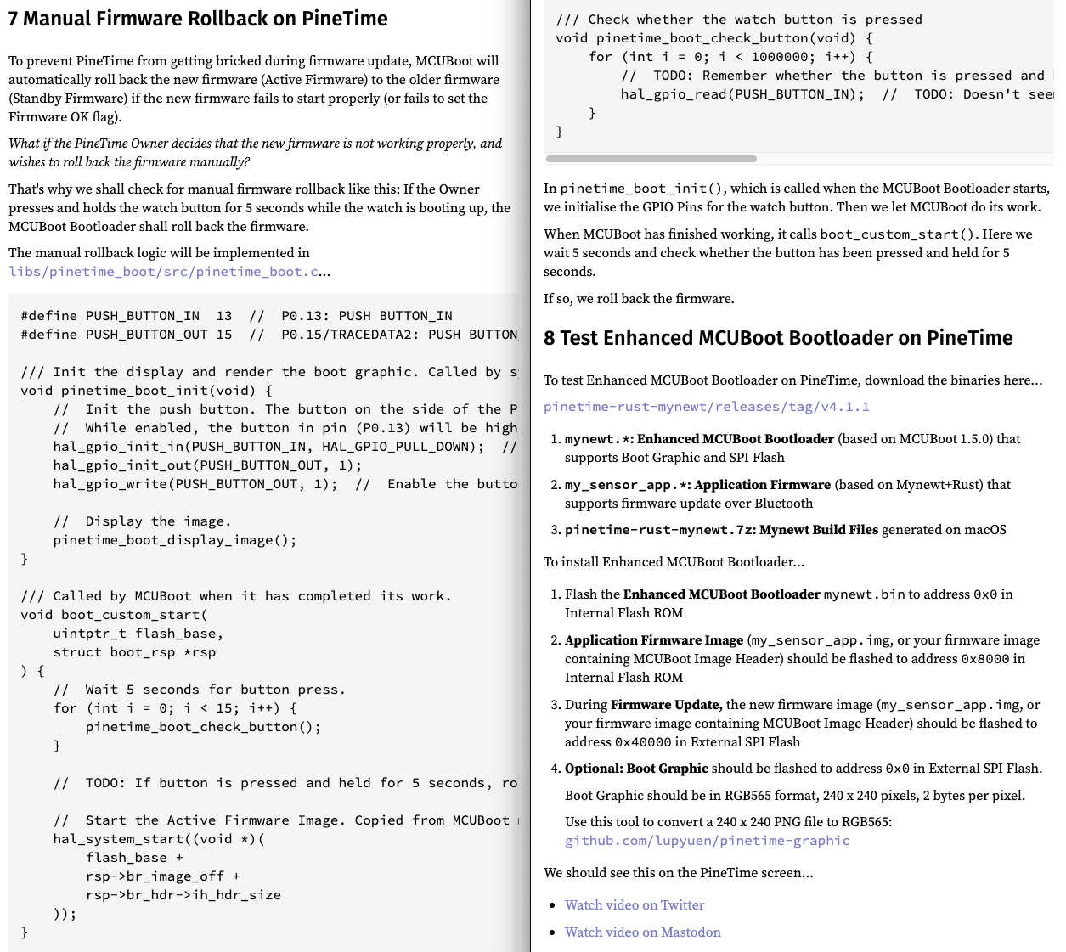
Task: Click the hal_gpio_init_out code line
Action: [x=206, y=465]
